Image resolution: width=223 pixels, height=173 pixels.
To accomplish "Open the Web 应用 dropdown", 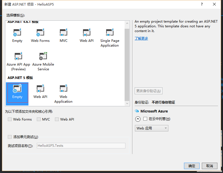I will [x=151, y=128].
